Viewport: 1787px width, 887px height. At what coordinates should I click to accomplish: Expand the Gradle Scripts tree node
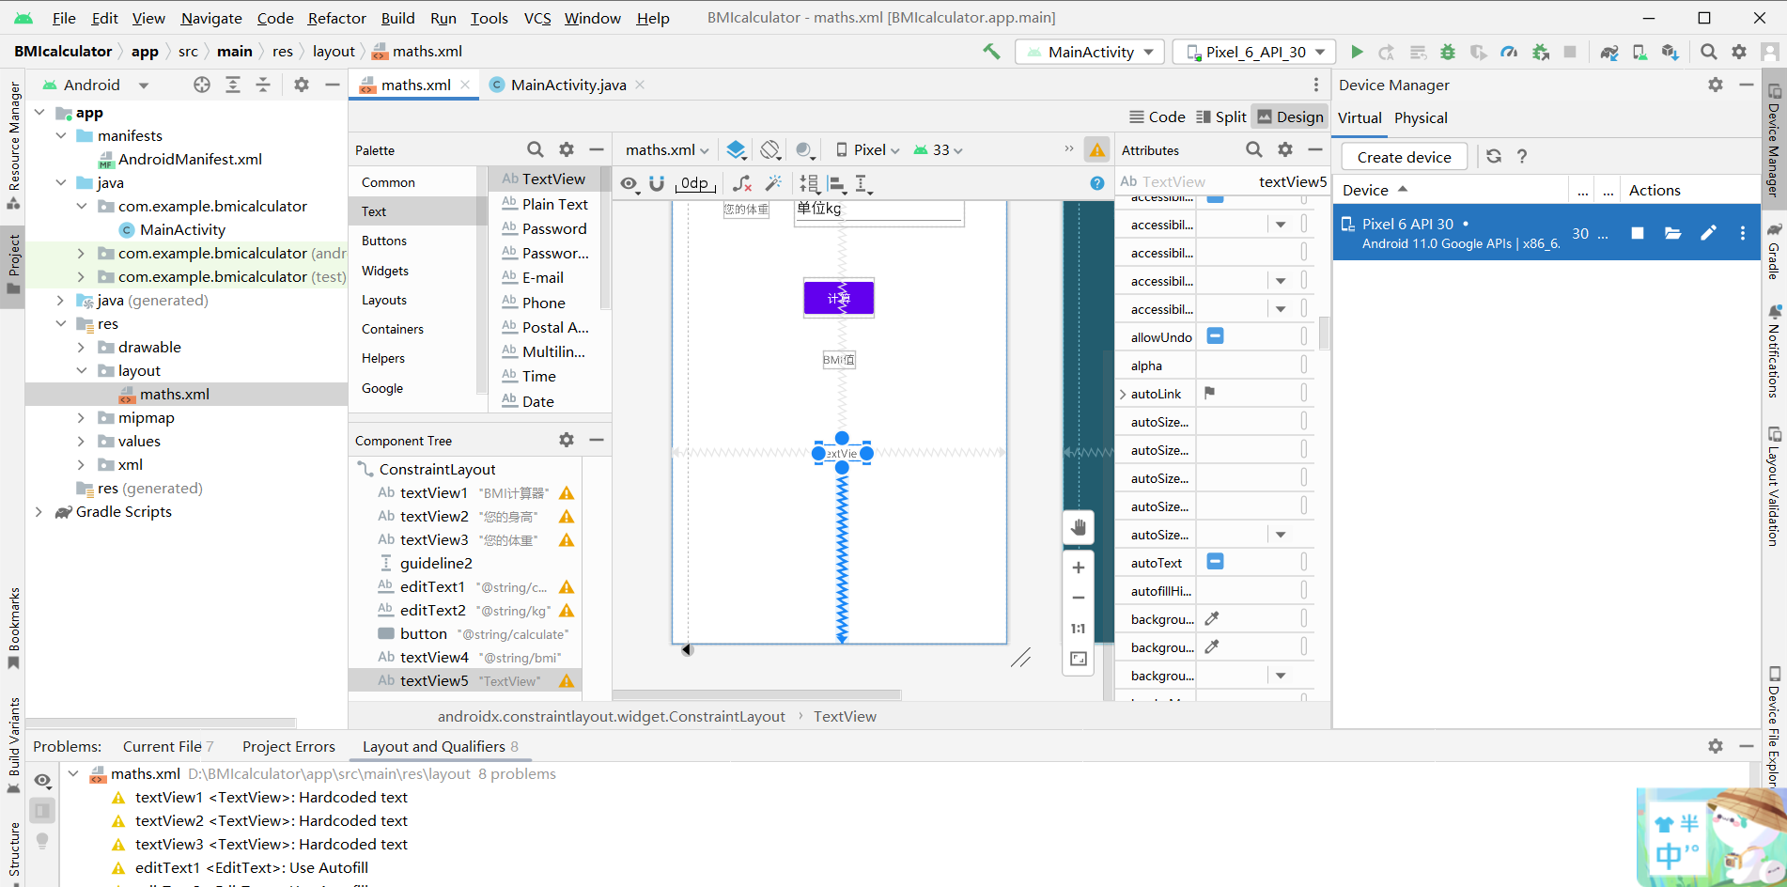click(x=39, y=512)
